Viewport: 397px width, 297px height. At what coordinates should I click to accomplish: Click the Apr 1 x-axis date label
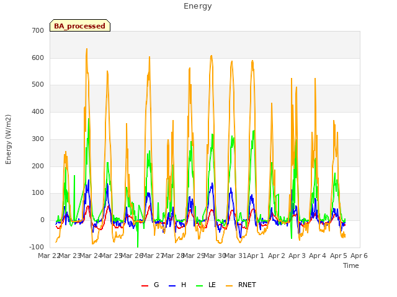256,256
